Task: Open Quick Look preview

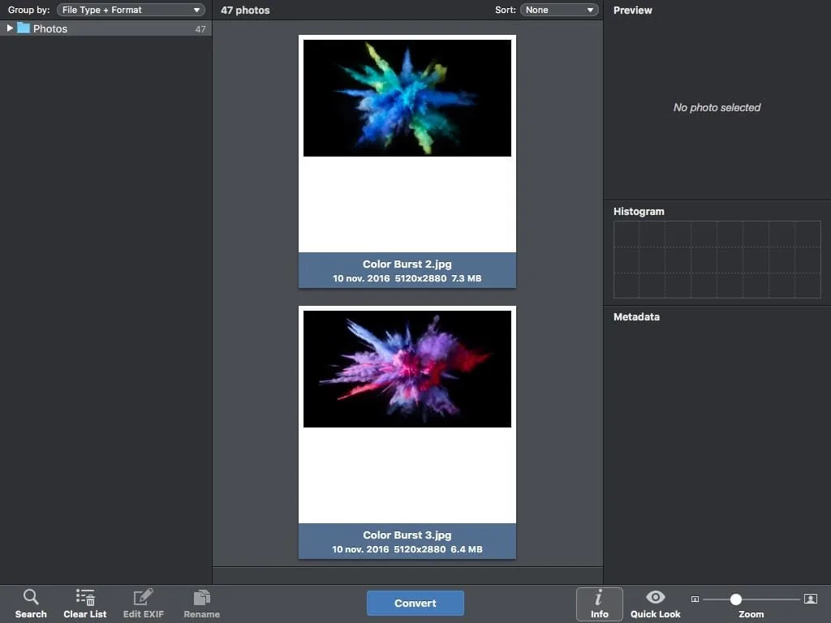Action: (654, 603)
